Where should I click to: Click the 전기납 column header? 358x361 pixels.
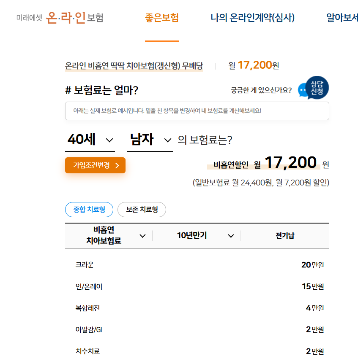(x=285, y=236)
